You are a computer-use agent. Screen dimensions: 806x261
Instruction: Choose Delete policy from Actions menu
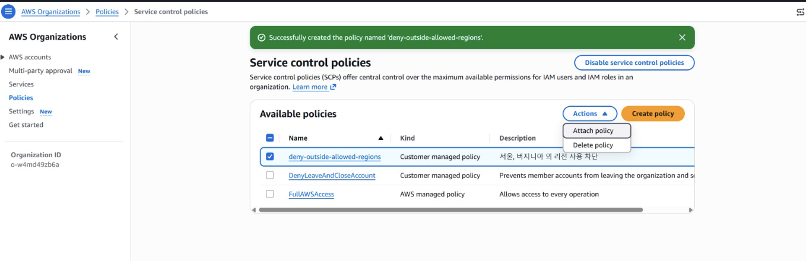[596, 145]
